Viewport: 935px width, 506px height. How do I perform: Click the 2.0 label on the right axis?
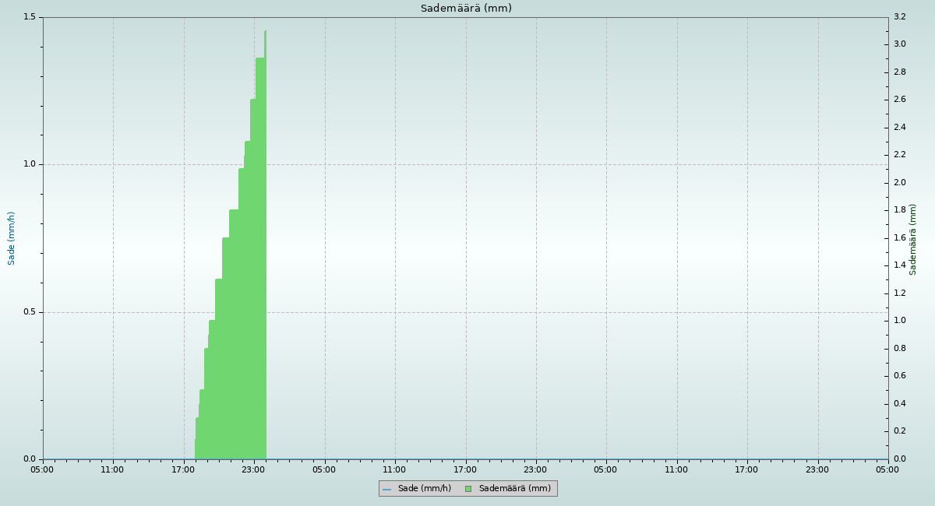point(899,183)
